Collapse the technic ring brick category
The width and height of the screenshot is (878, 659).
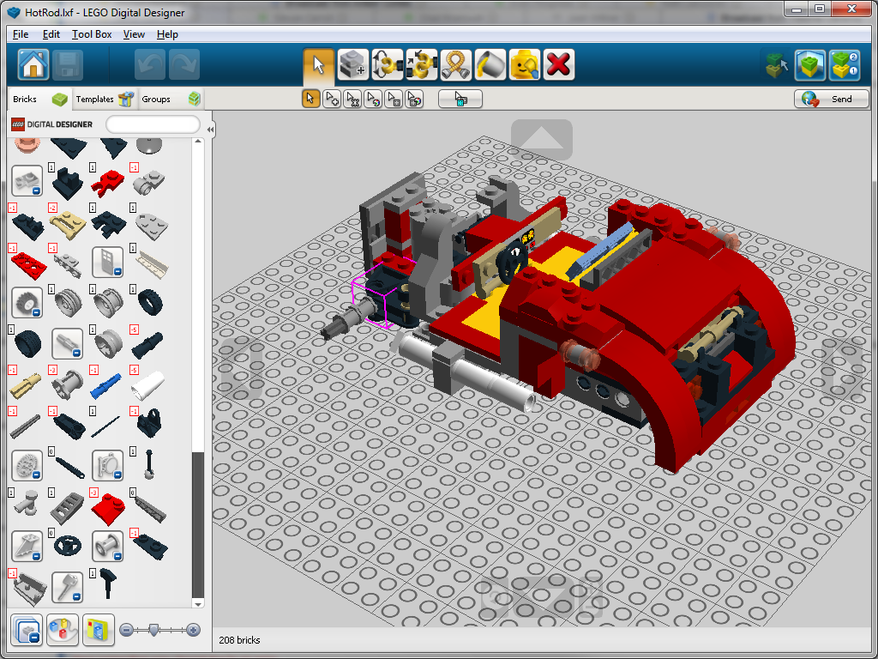(x=107, y=465)
